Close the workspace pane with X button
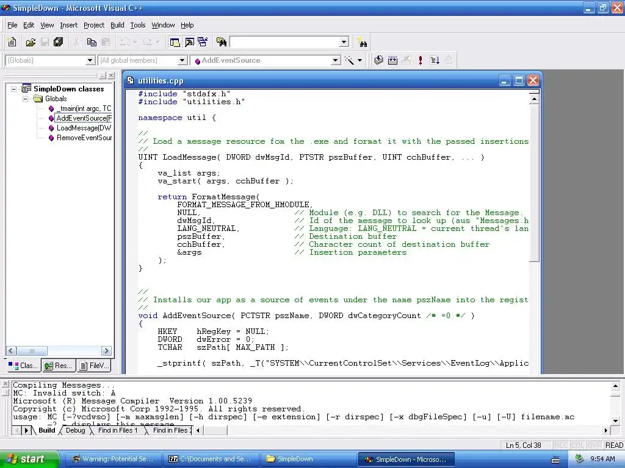The height and width of the screenshot is (468, 625). coord(111,75)
